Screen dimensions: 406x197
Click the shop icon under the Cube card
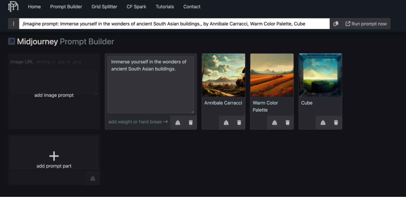click(323, 122)
